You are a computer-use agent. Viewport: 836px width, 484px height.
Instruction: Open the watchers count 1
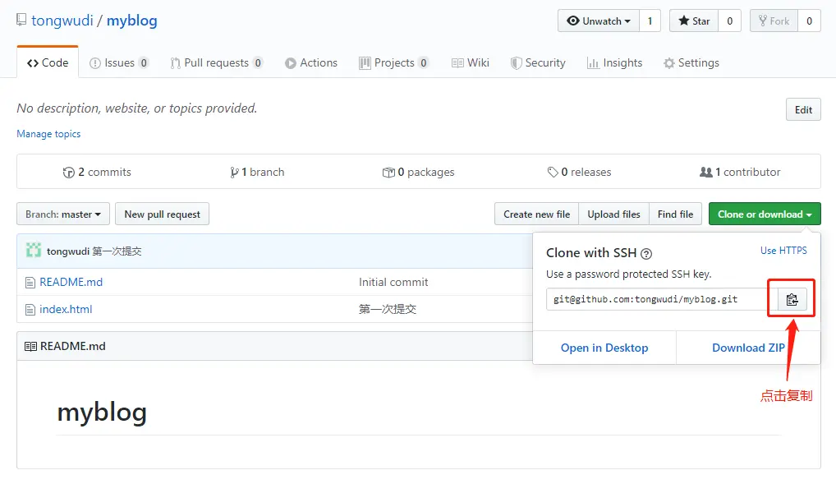point(650,21)
